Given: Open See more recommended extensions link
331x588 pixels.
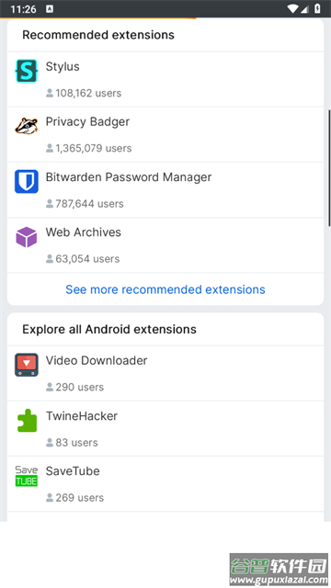Looking at the screenshot, I should pos(165,289).
